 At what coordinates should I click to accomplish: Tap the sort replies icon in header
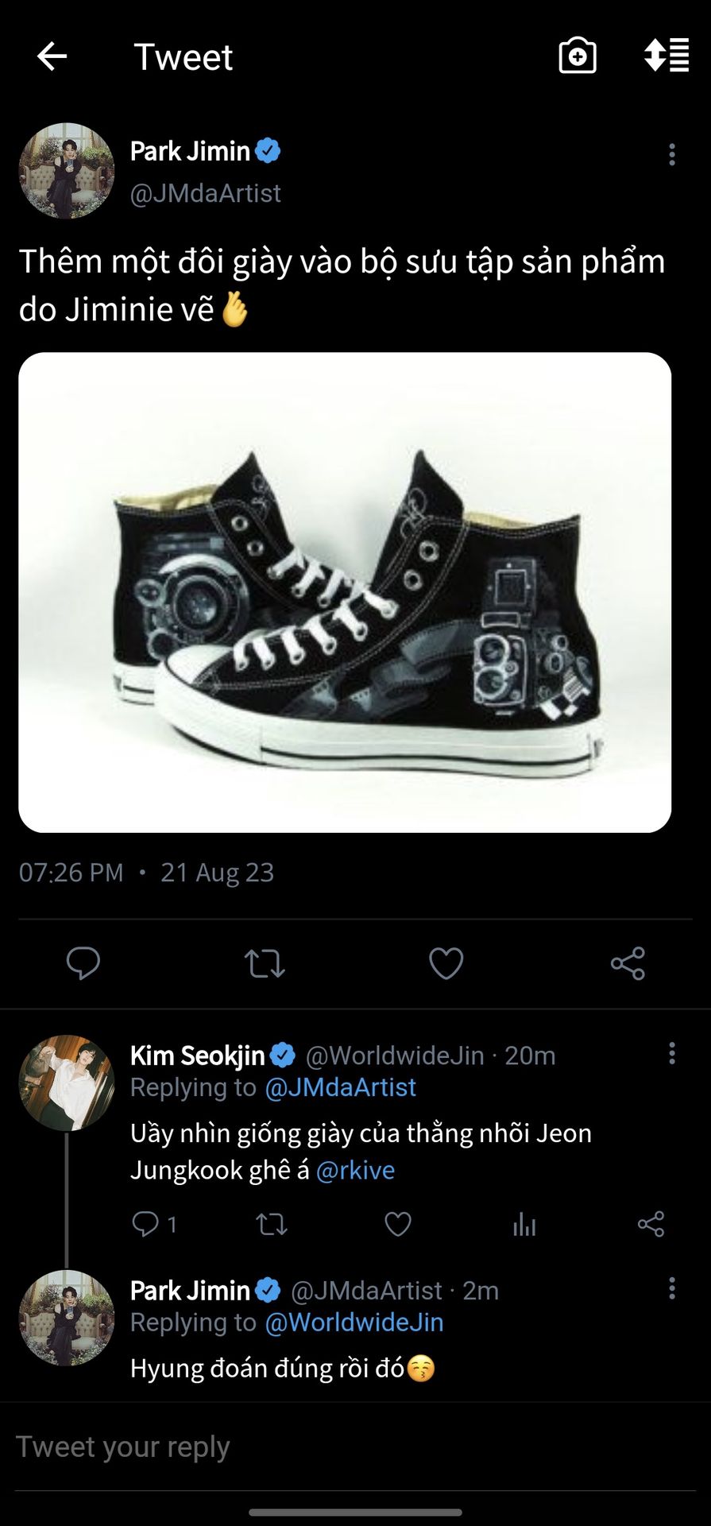666,56
